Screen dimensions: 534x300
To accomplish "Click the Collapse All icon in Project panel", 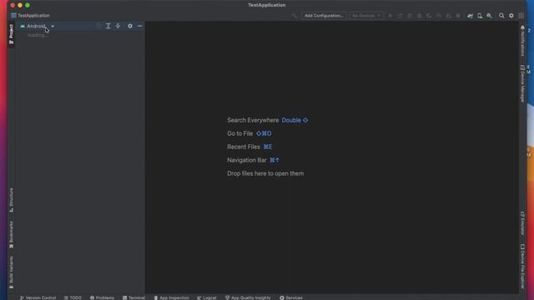I will (118, 26).
